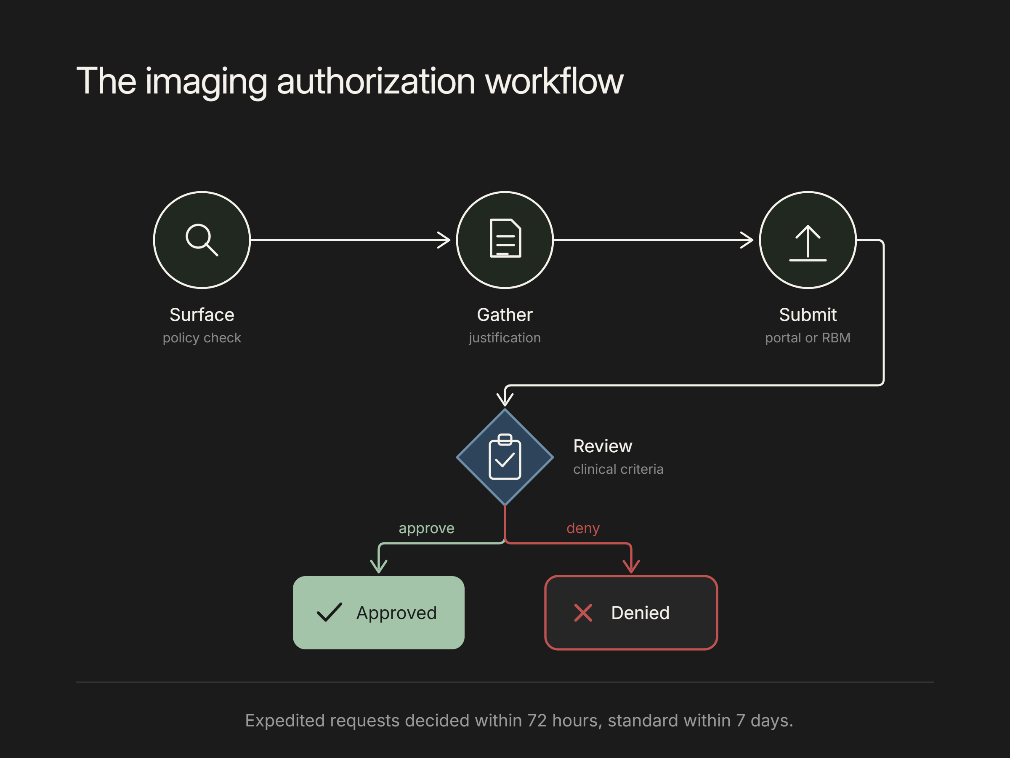
Task: Click the clipboard Review diamond icon
Action: (x=505, y=457)
